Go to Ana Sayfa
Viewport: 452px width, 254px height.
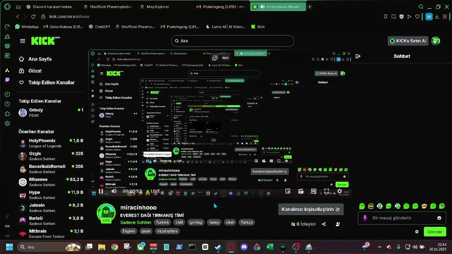tap(35, 59)
